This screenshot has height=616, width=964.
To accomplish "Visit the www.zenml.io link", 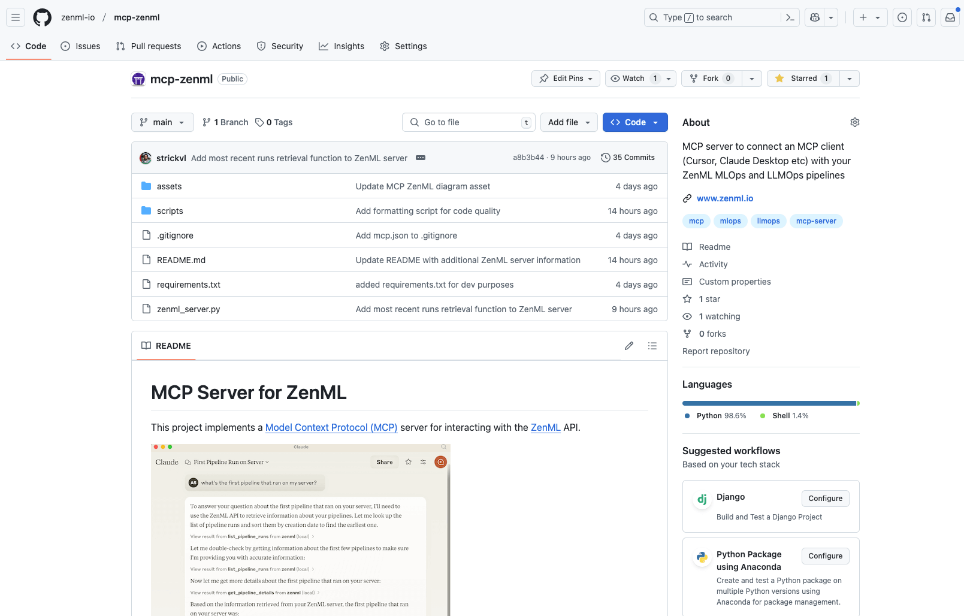I will point(725,198).
